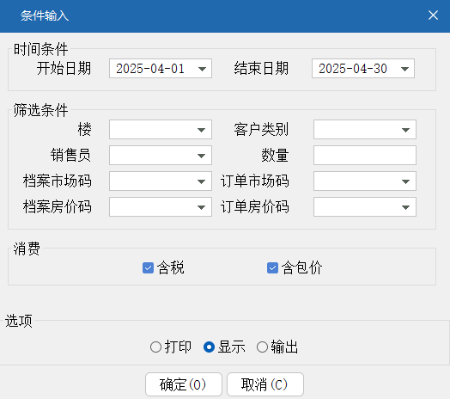Viewport: 450px width, 399px height.
Task: Close the 条件输入 dialog
Action: [433, 15]
